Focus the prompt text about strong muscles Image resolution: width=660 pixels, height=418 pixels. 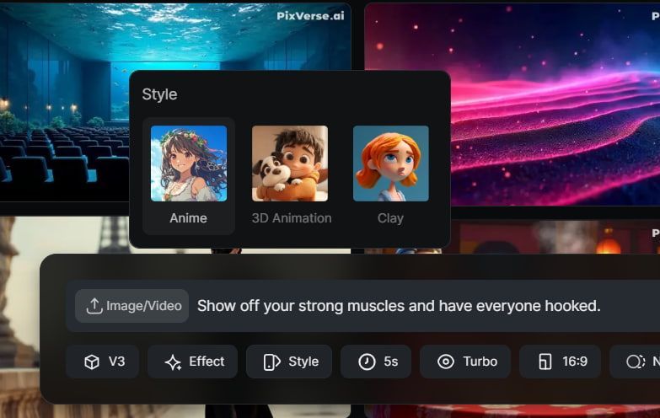point(399,306)
